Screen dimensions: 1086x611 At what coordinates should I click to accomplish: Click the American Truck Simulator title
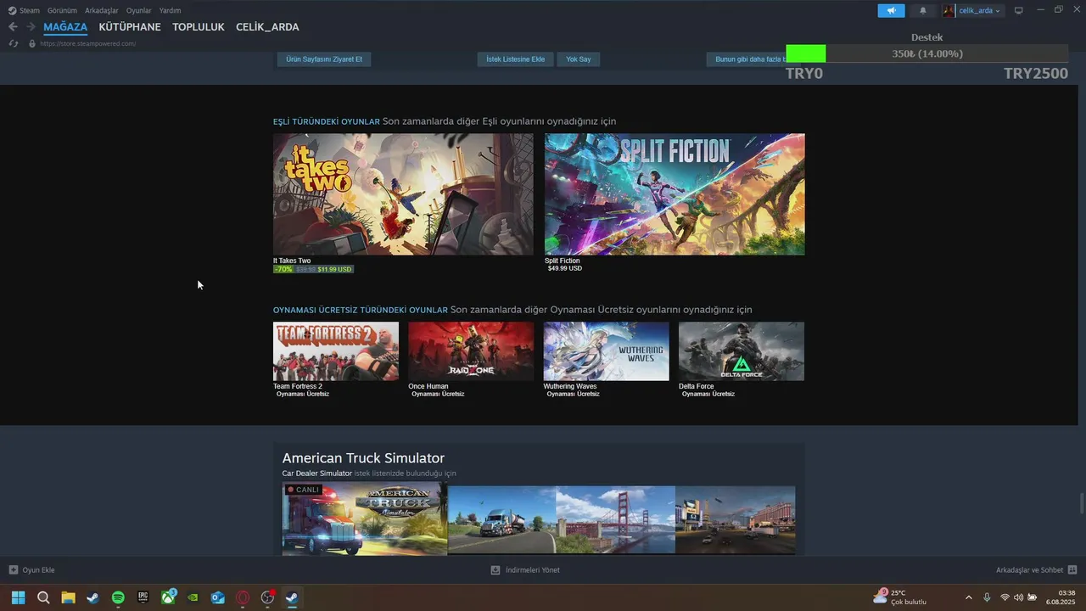pyautogui.click(x=363, y=458)
